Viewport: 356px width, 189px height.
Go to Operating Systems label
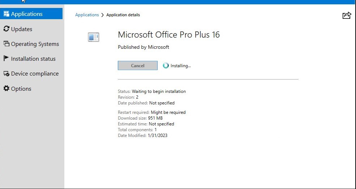(x=35, y=44)
